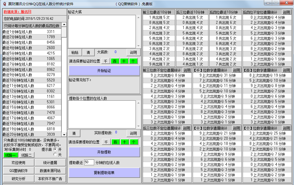Toggle 个 position for verification

click(133, 61)
